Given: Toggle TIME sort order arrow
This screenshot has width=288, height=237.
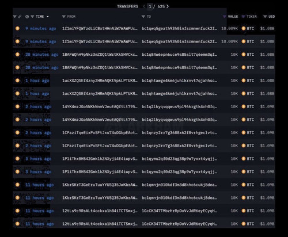Looking at the screenshot, I should pos(48,17).
